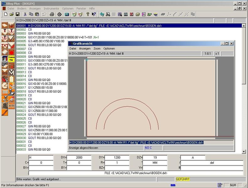Save the program with the floppy icon
This screenshot has width=248, height=188.
(x=18, y=14)
